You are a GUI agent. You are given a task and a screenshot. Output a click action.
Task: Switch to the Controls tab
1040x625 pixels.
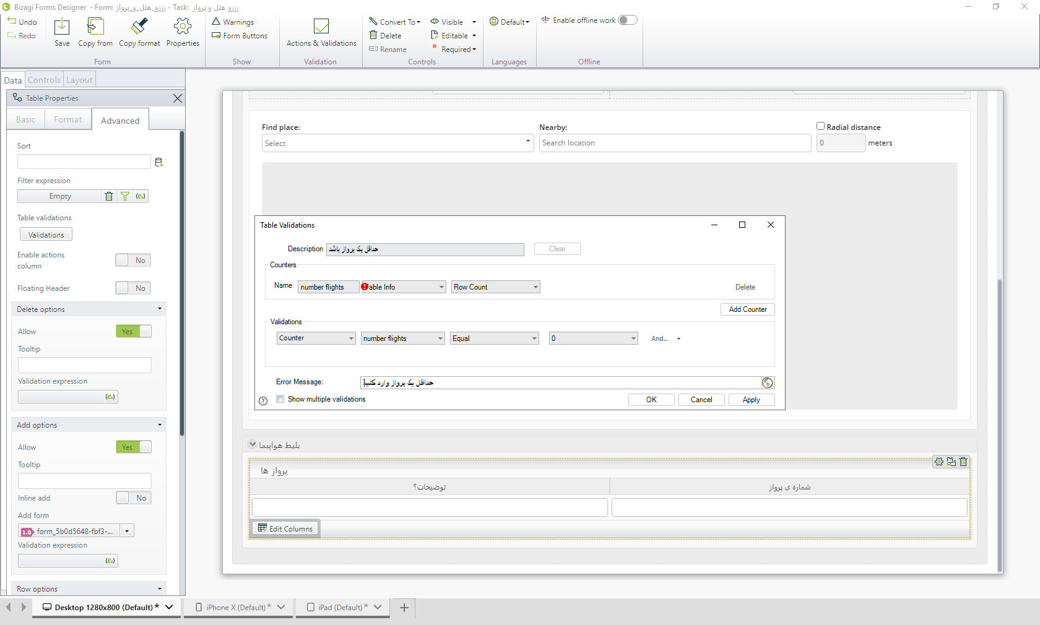(44, 80)
